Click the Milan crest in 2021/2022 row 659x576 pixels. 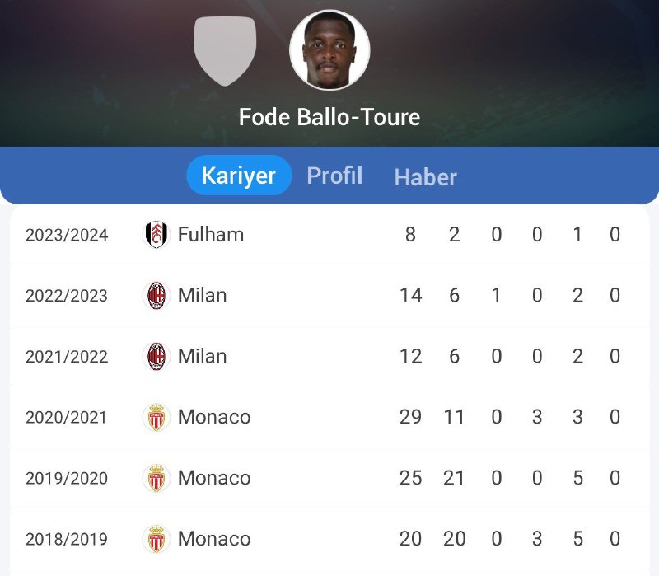(x=156, y=356)
